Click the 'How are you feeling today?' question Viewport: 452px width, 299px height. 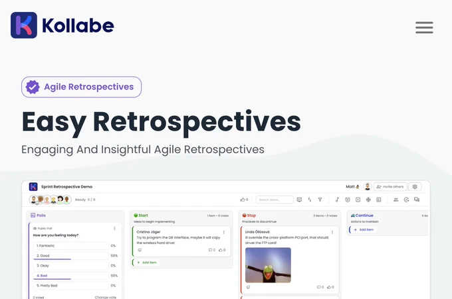tap(56, 235)
